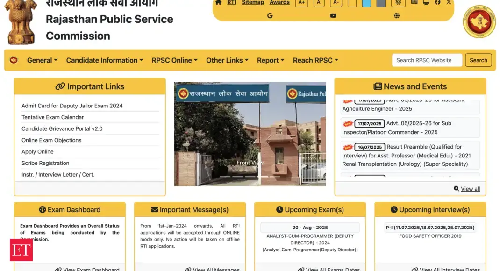The image size is (500, 271).
Task: Click the Search RPSC Website field
Action: [427, 60]
